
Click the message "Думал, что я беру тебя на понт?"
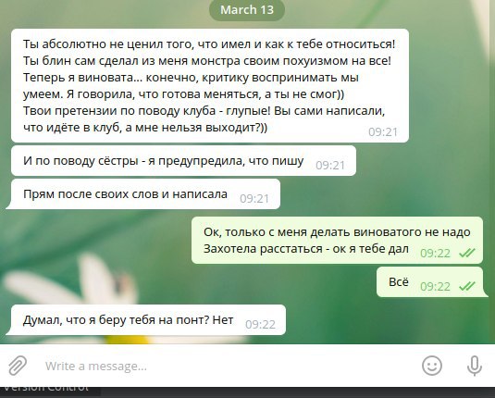[x=146, y=320]
